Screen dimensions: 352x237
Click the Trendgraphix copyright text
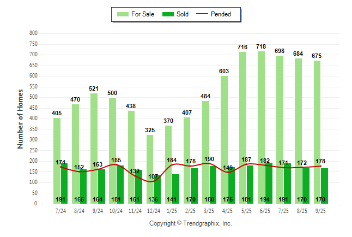pos(191,223)
